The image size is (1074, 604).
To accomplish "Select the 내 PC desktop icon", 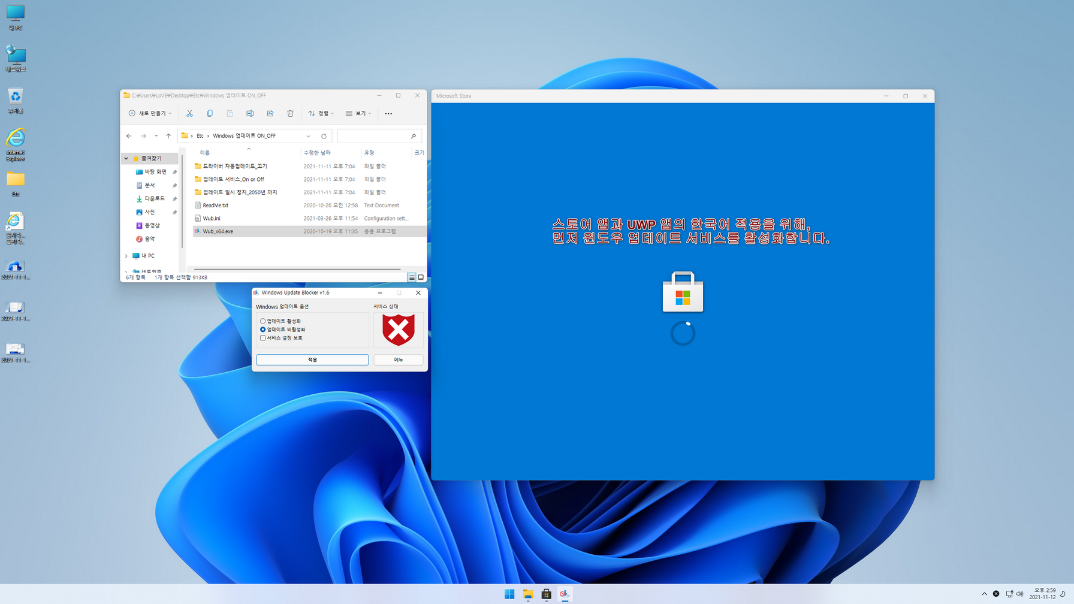I will (16, 18).
